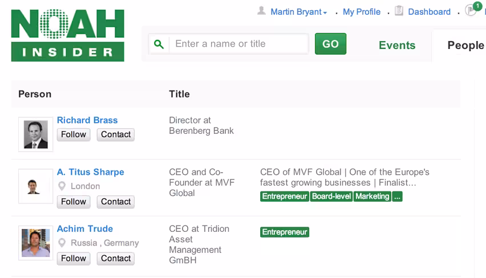Click the search magnifier icon
486x278 pixels.
pos(159,44)
